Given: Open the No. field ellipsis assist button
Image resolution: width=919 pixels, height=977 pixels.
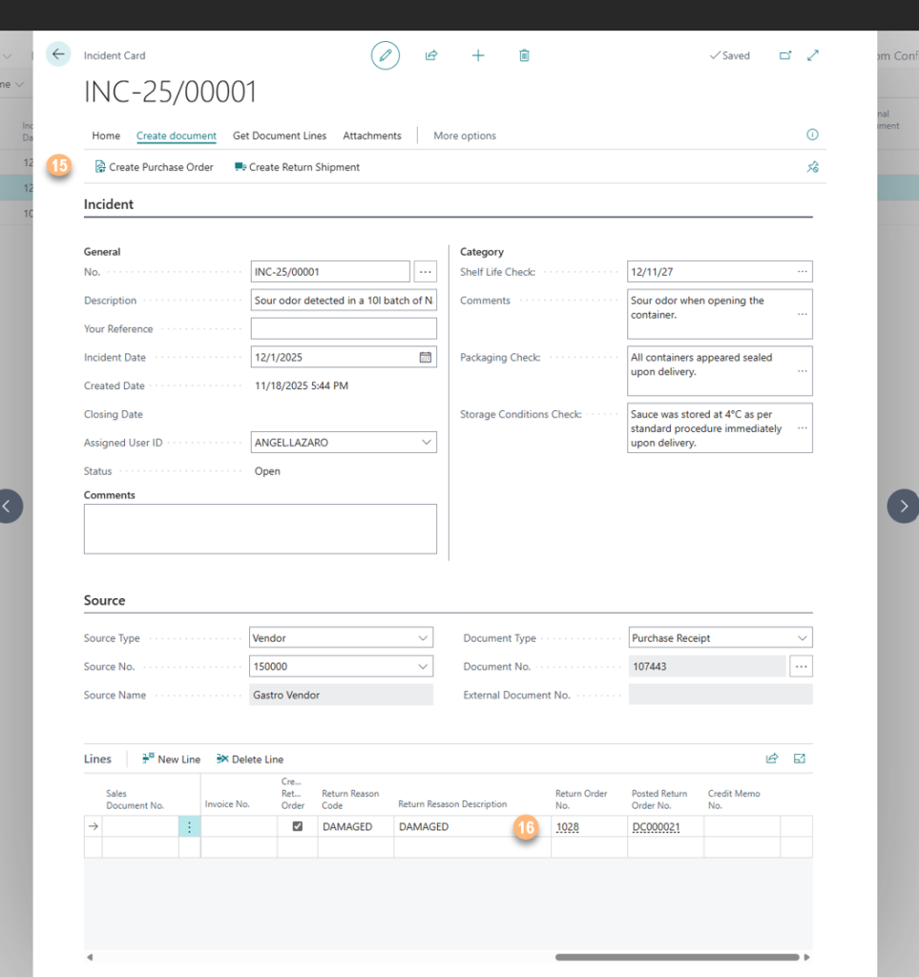Looking at the screenshot, I should [426, 272].
